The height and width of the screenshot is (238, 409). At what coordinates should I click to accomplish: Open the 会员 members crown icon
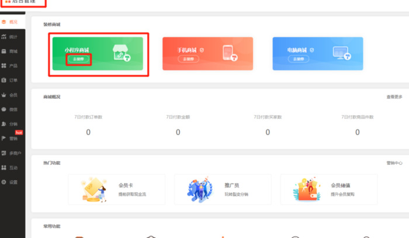4,95
